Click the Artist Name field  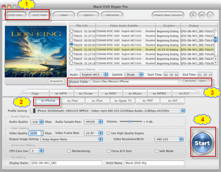pyautogui.click(x=154, y=163)
